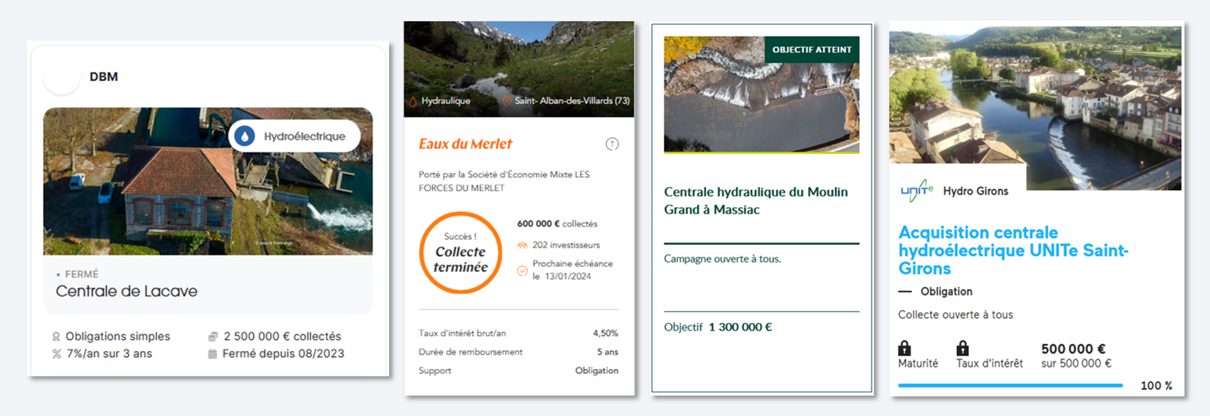This screenshot has width=1210, height=416.
Task: Click the Hydroélectrique water drop icon
Action: click(x=244, y=136)
